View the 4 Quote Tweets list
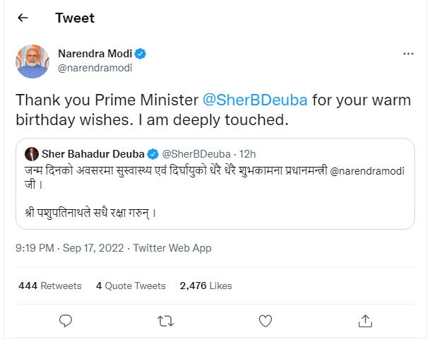The image size is (430, 340). [x=131, y=286]
